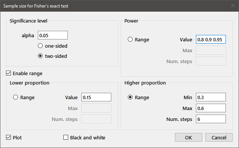Confirm the dialog with OK

click(188, 137)
